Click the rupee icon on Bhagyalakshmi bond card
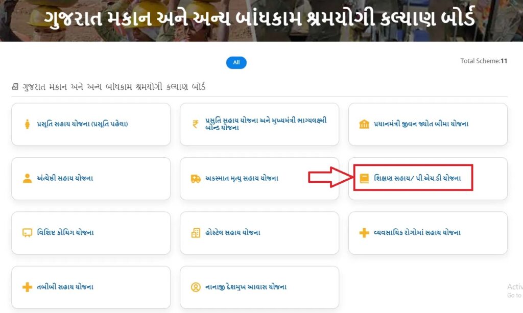The width and height of the screenshot is (523, 313). coord(196,124)
